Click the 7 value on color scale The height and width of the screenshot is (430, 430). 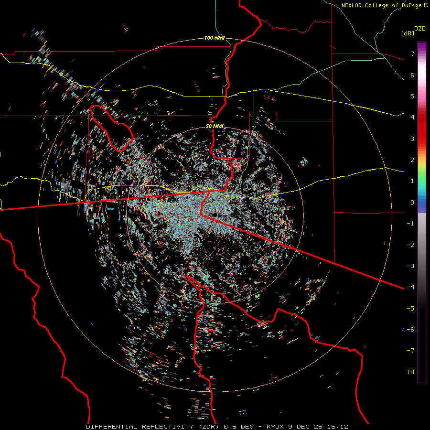coord(412,54)
